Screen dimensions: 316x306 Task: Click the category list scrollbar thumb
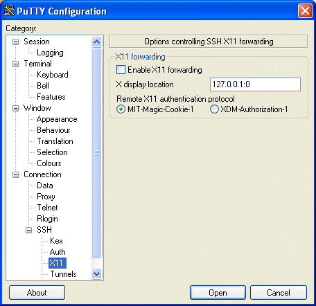point(96,153)
